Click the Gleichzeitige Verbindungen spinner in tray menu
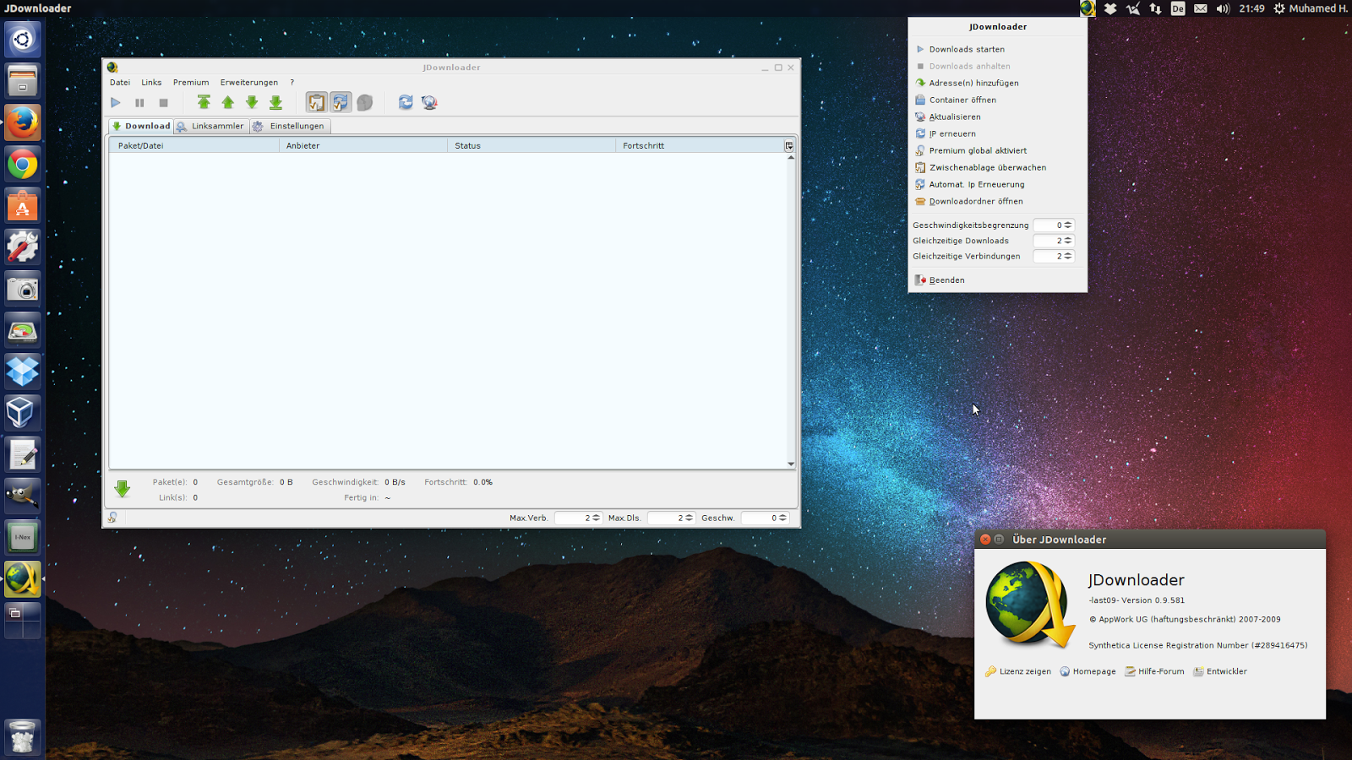The image size is (1352, 760). [1054, 256]
